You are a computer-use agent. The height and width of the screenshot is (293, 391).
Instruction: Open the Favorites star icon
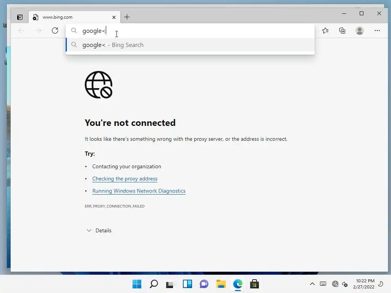tap(325, 31)
